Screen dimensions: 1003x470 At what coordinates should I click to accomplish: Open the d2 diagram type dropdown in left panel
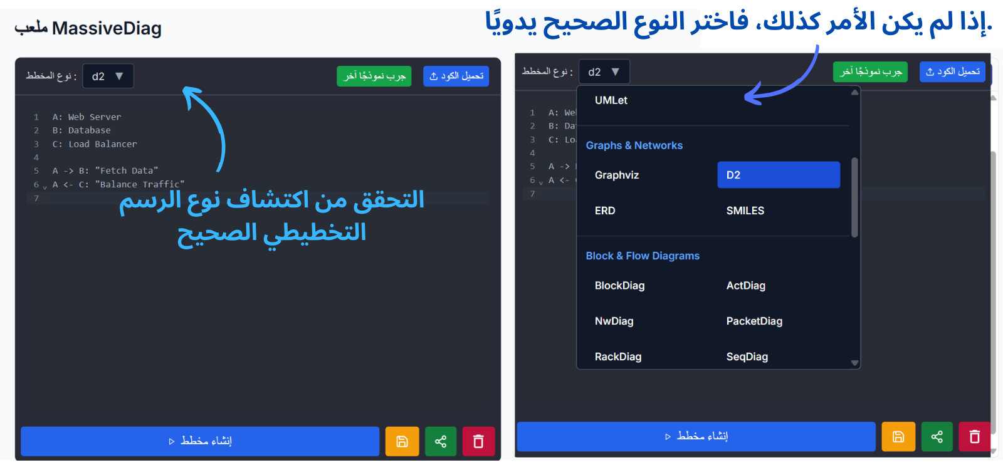pos(108,76)
